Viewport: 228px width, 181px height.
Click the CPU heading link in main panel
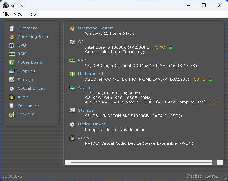(82, 42)
